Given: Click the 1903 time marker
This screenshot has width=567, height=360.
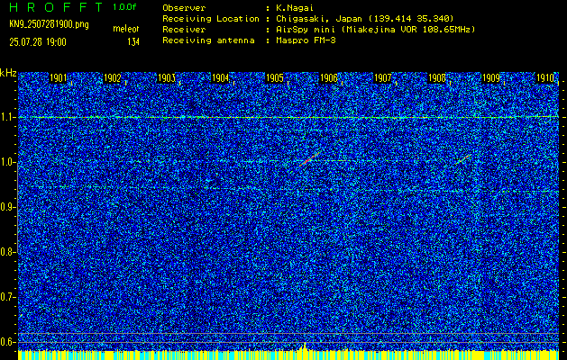Looking at the screenshot, I should 167,78.
